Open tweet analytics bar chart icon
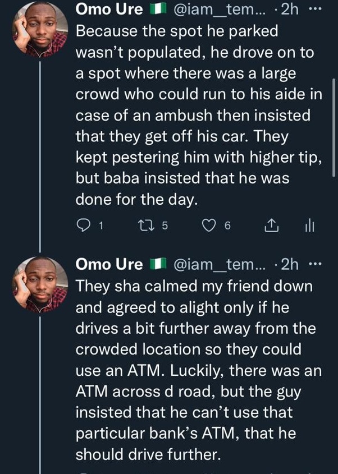 (309, 226)
